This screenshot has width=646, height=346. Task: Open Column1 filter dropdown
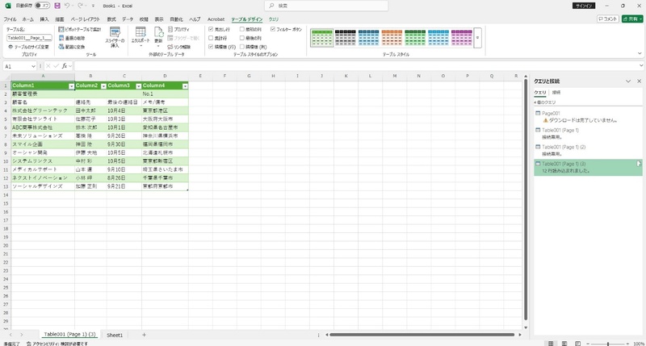coord(71,86)
